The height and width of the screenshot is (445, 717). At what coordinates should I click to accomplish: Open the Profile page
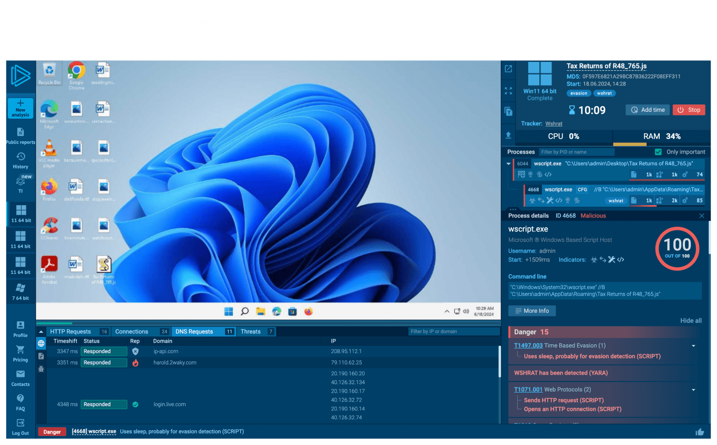coord(21,329)
